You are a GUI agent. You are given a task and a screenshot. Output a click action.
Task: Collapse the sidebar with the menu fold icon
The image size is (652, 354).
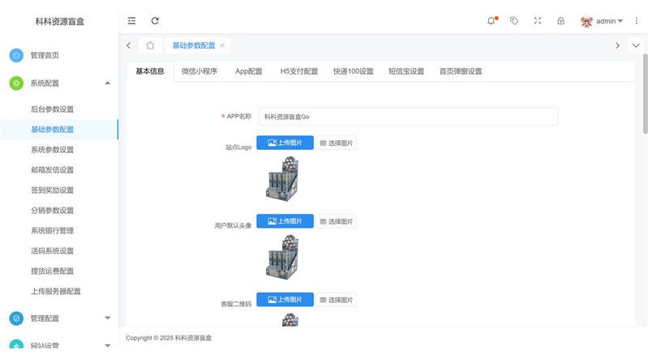coord(131,20)
